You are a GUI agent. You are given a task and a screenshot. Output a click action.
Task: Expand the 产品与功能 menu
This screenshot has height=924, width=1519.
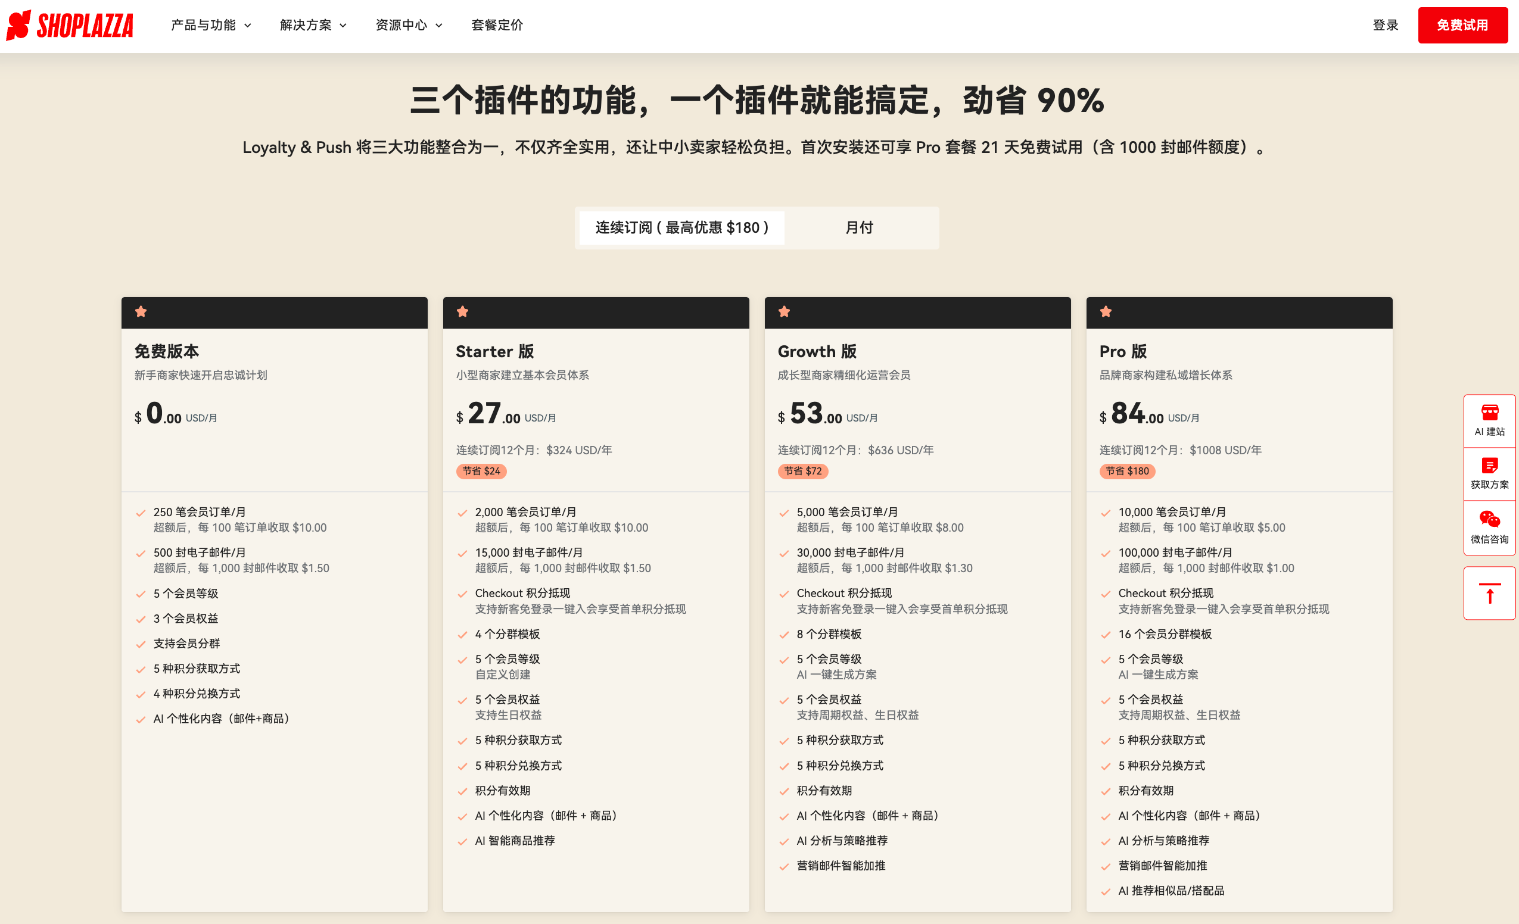point(211,25)
